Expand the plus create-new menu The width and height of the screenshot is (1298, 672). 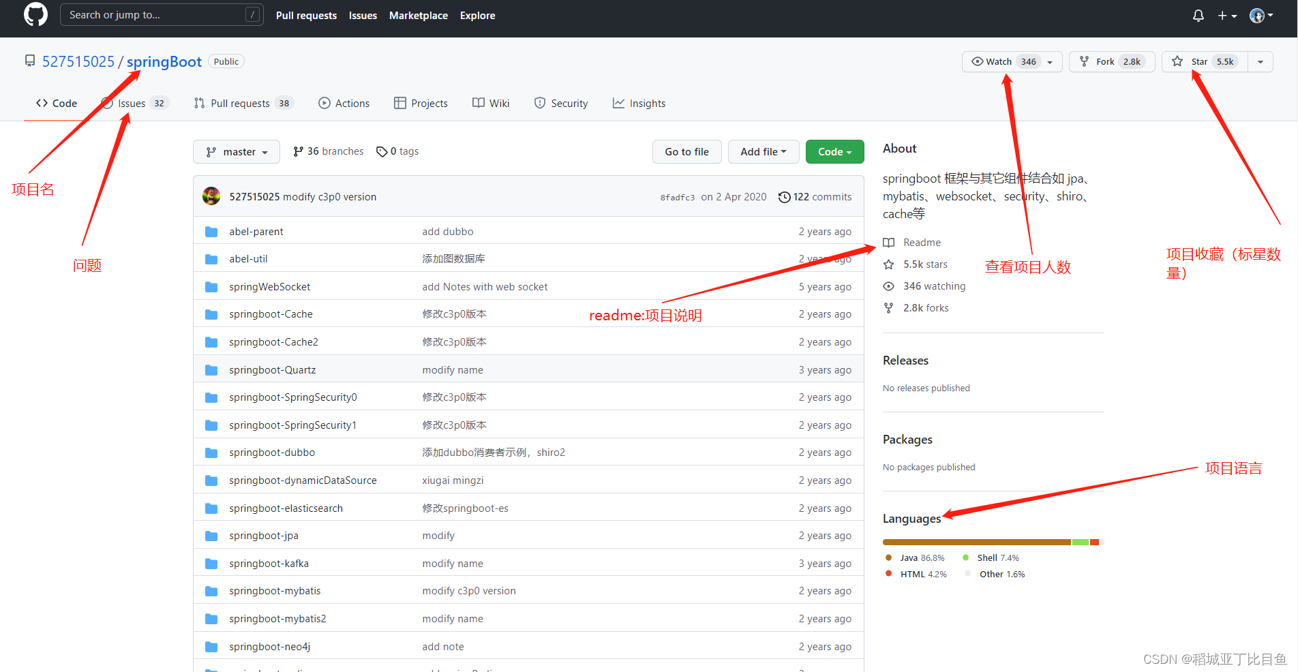1227,16
